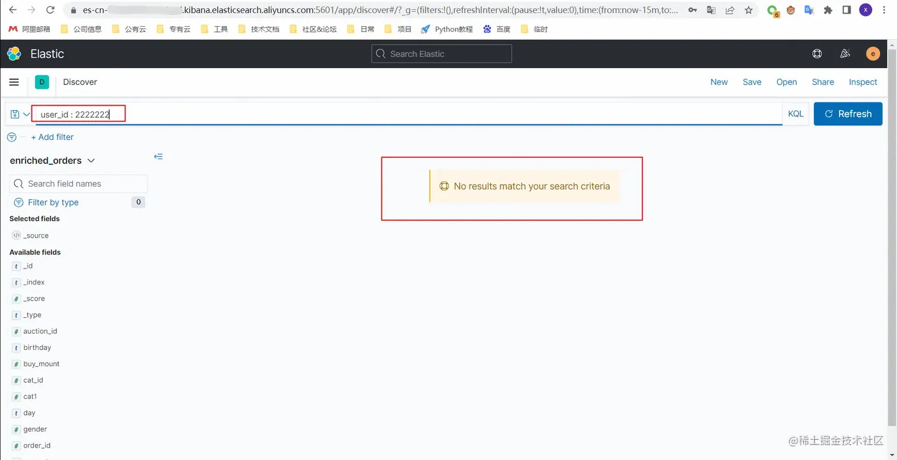Viewport: 897px width, 460px height.
Task: Click the Refresh button
Action: point(848,114)
